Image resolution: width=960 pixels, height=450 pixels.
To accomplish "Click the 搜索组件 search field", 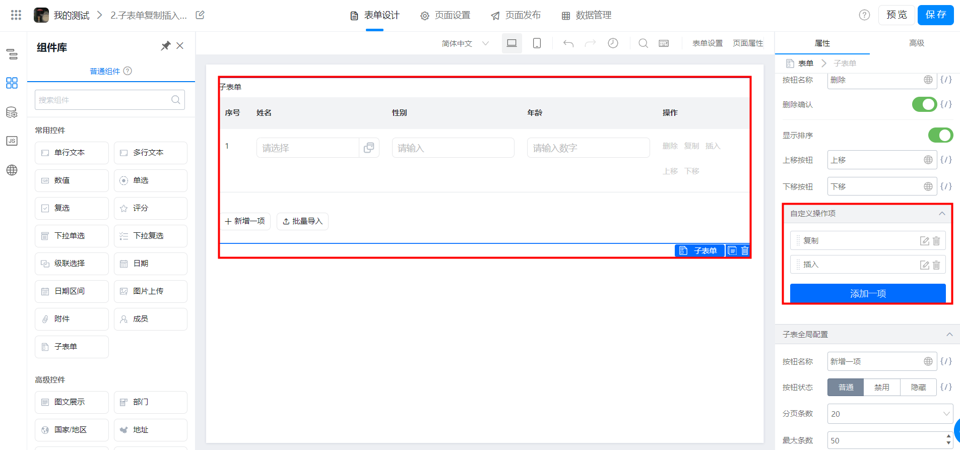I will [x=103, y=100].
